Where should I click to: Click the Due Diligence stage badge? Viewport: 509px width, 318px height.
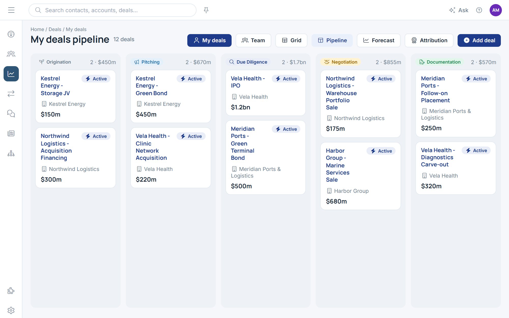[248, 62]
